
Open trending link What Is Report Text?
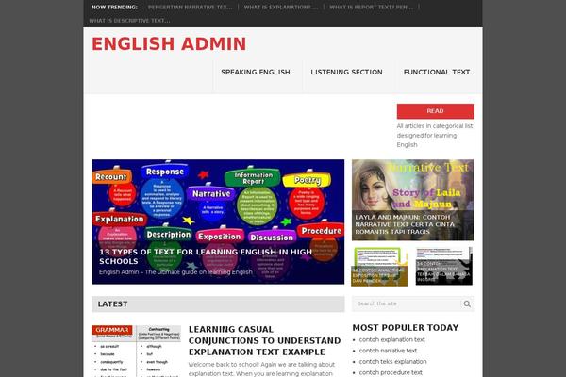pyautogui.click(x=371, y=7)
